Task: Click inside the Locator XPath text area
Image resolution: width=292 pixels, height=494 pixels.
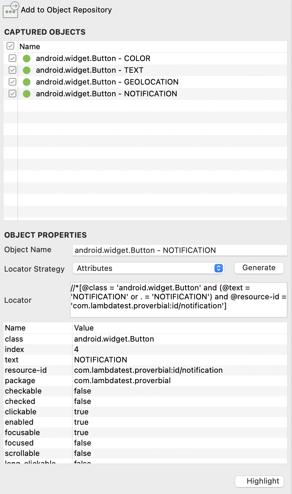Action: (179, 300)
